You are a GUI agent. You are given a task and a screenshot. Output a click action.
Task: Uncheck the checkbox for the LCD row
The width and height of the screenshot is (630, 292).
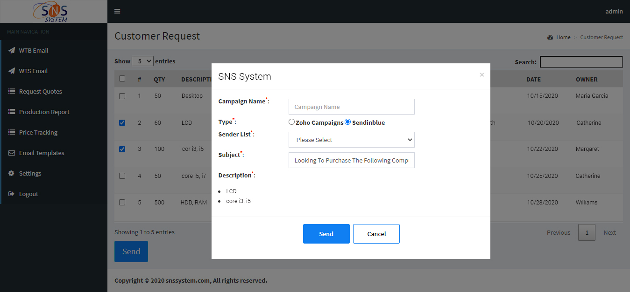pos(122,123)
